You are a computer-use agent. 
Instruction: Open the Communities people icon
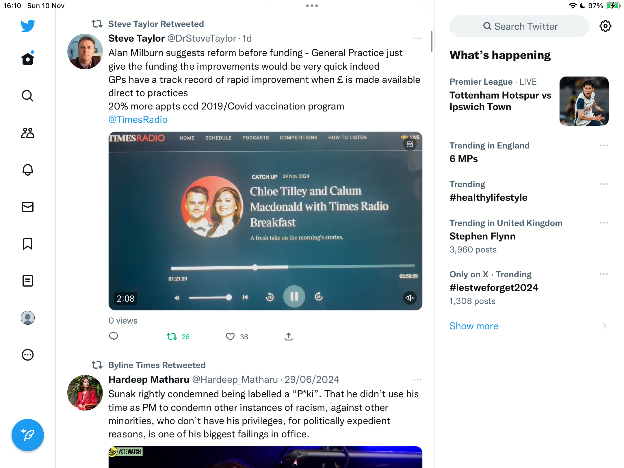(x=28, y=133)
